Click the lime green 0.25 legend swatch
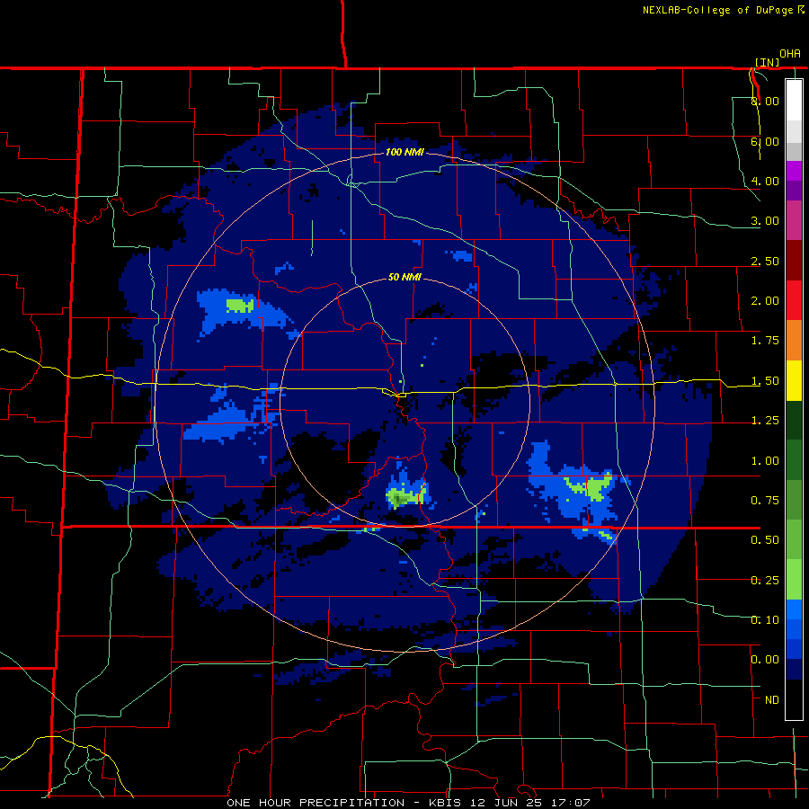The image size is (809, 809). pos(794,580)
